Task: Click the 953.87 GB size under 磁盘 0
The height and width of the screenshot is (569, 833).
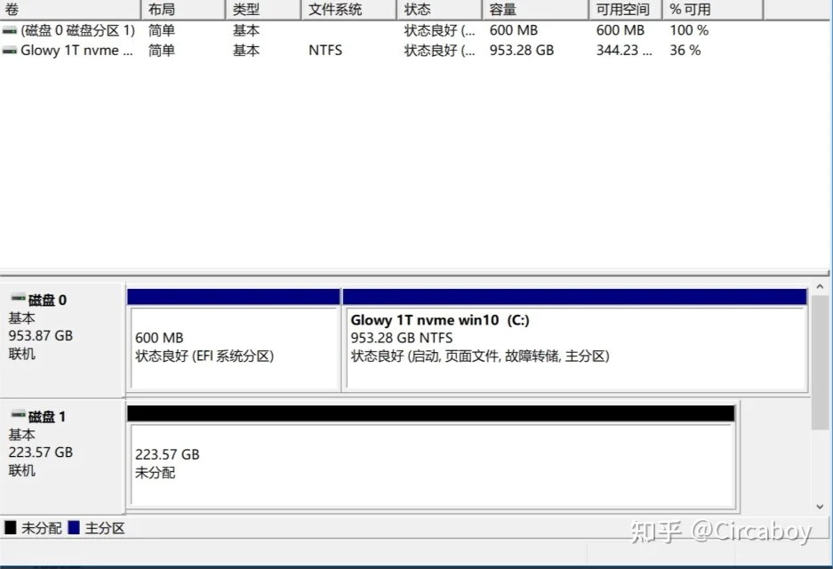Action: pos(41,336)
